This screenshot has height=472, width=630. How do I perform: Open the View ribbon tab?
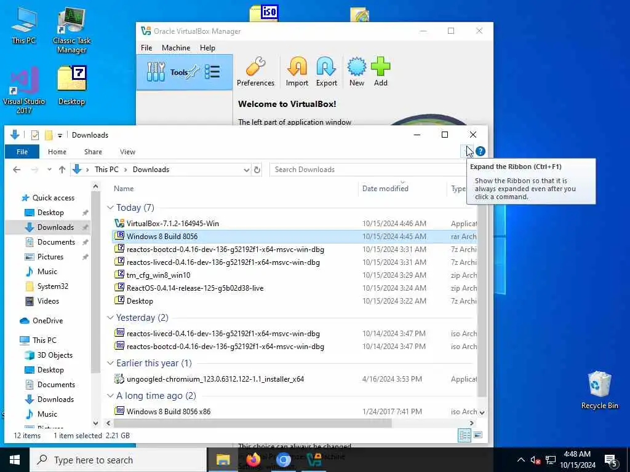tap(127, 152)
